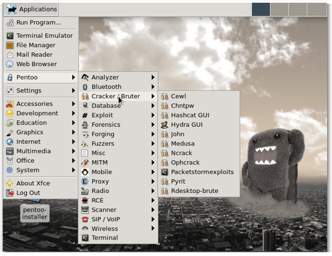Launch Cewl from Cracker menu
The width and height of the screenshot is (332, 256).
click(x=199, y=96)
